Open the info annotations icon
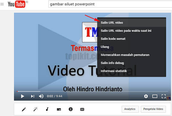 click(x=71, y=109)
